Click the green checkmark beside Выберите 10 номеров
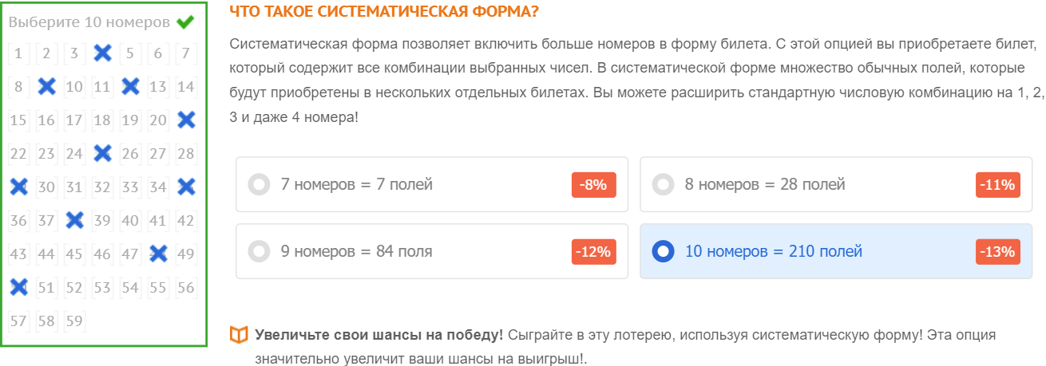The height and width of the screenshot is (366, 1046). [185, 22]
